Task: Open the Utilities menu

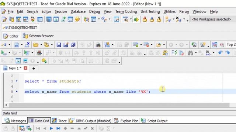Action: pyautogui.click(x=170, y=11)
